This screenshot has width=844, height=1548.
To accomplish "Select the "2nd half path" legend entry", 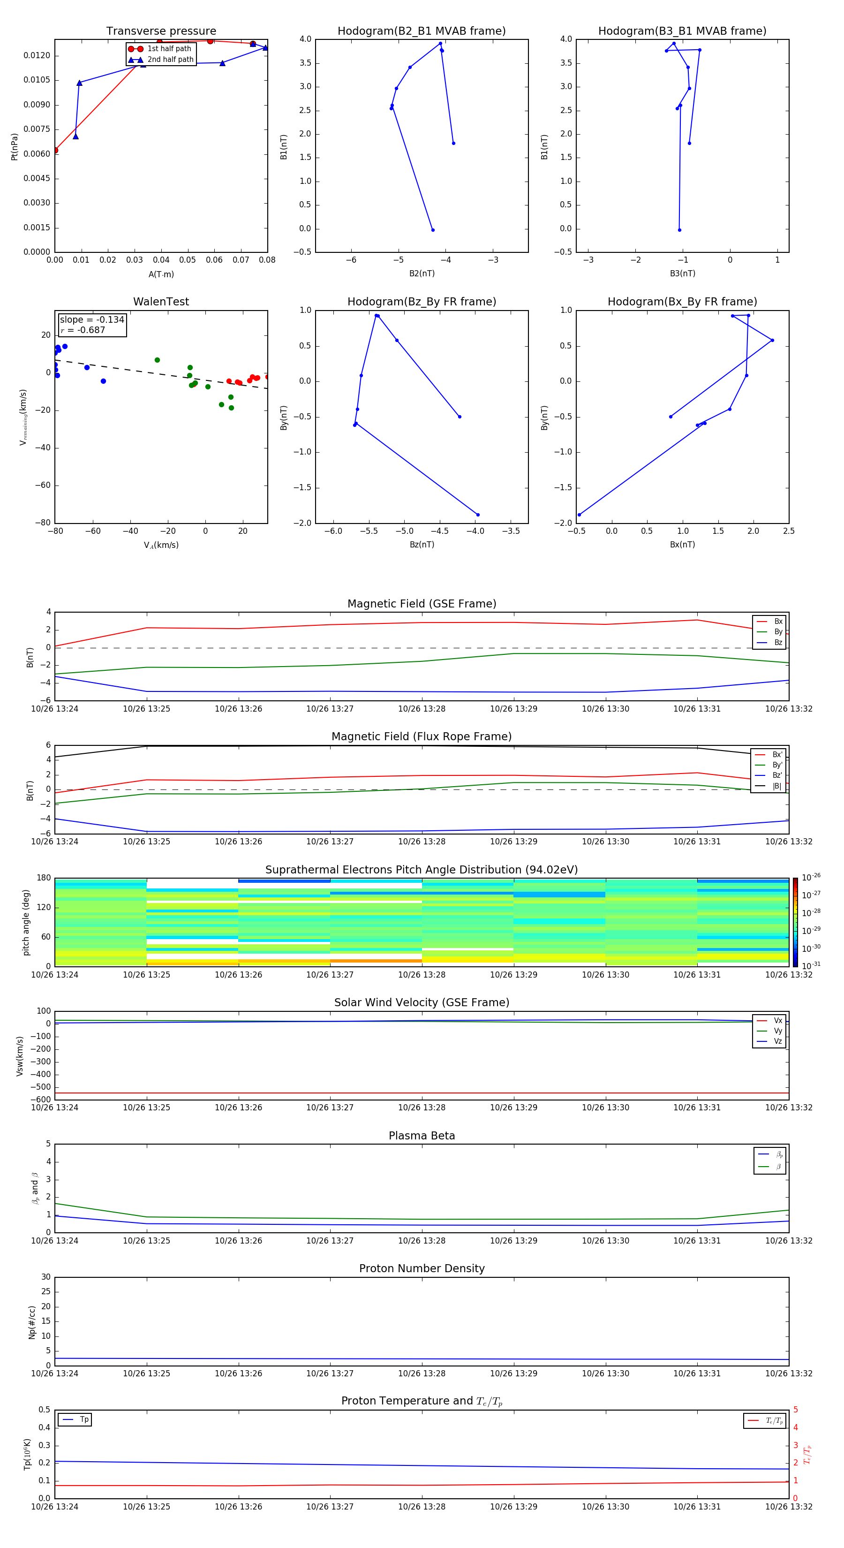I will [x=161, y=60].
